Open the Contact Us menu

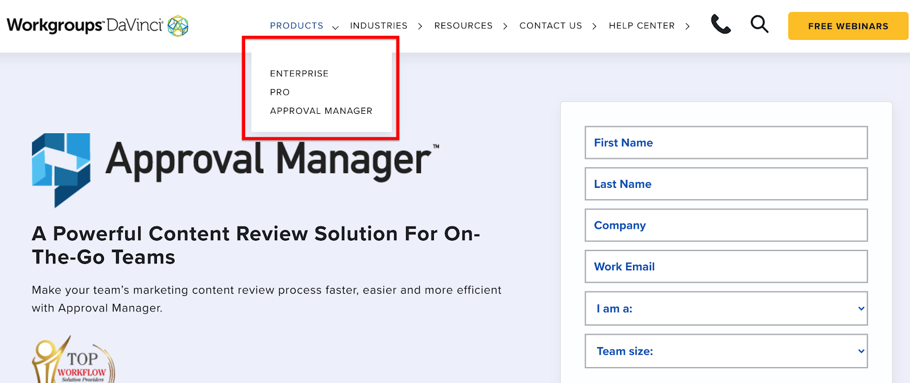tap(551, 26)
